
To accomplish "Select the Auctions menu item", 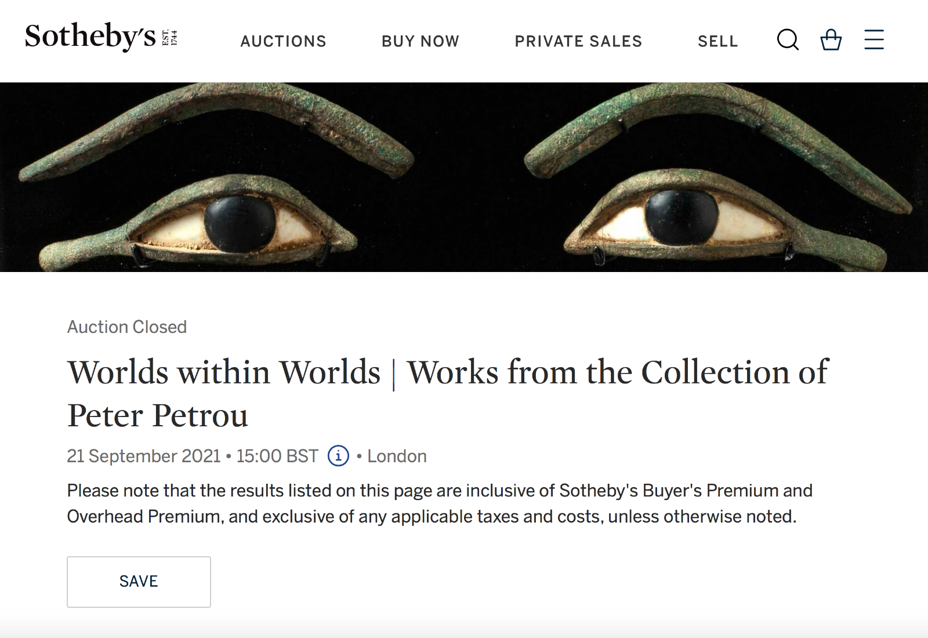I will [x=283, y=41].
